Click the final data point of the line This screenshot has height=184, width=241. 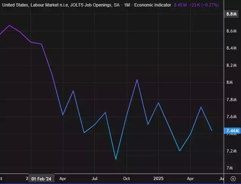[211, 131]
